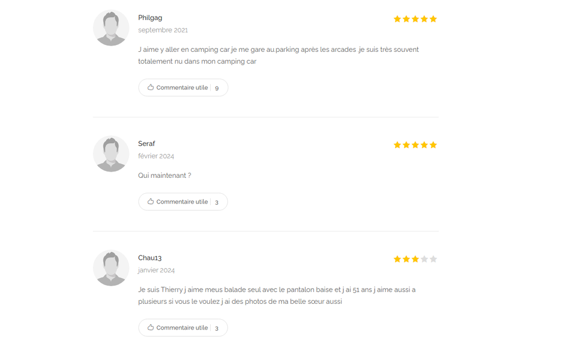This screenshot has width=583, height=342.
Task: Click the useful count 9 on Philgag's review
Action: coord(216,88)
